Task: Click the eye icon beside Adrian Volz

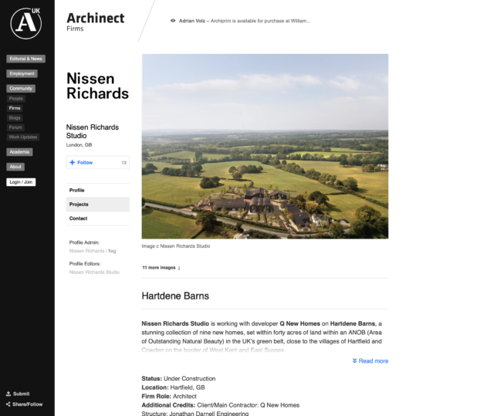Action: click(x=173, y=21)
